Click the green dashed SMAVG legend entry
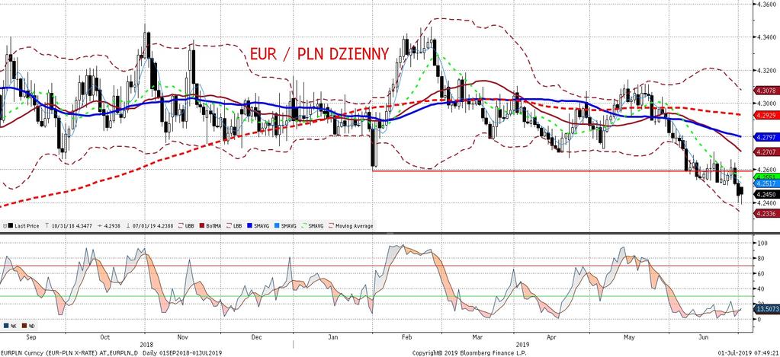This screenshot has width=780, height=357. click(313, 226)
